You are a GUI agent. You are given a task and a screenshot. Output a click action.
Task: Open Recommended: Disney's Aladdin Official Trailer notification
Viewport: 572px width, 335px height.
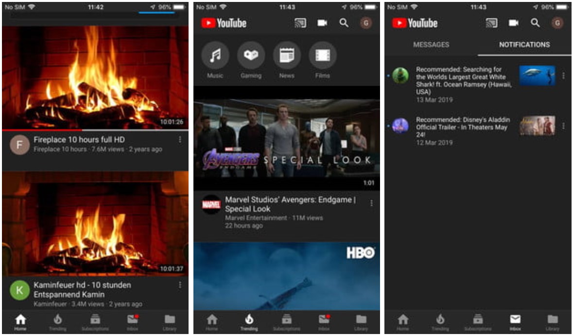click(463, 127)
